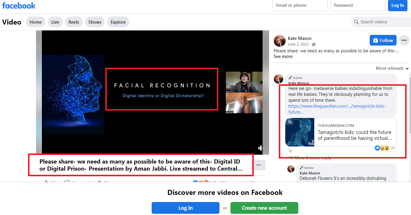Click the avatar on Deborah Flowers reply
Screen dimensions: 411x215
point(291,169)
